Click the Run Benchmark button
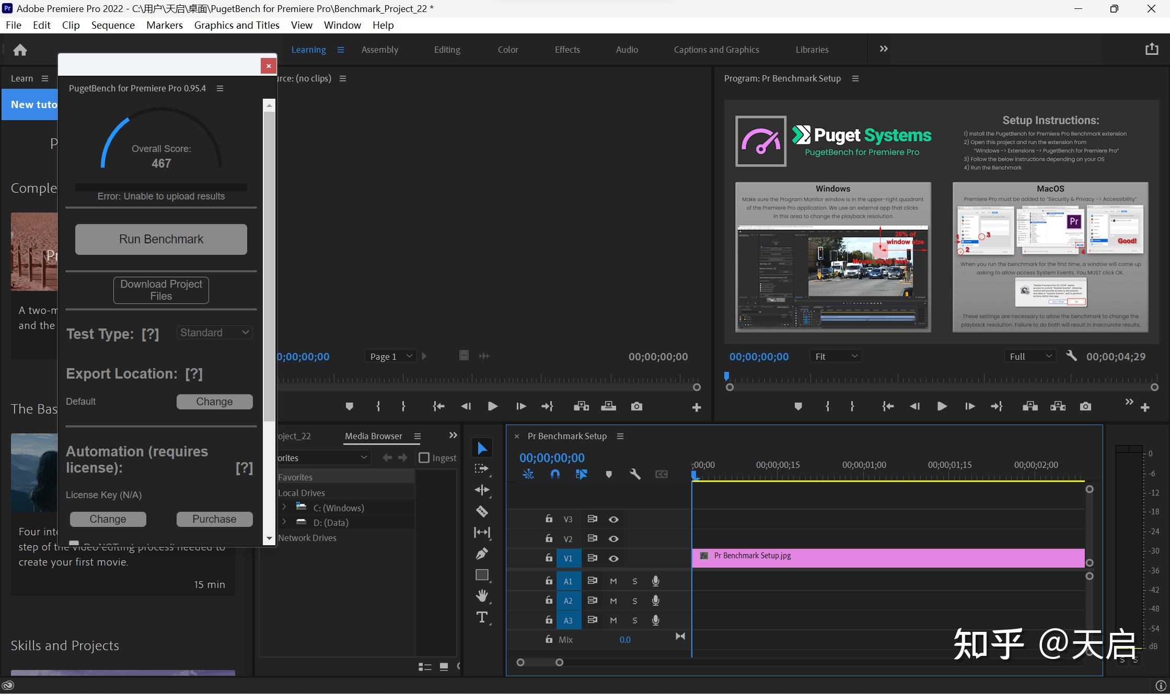1170x694 pixels. point(161,239)
